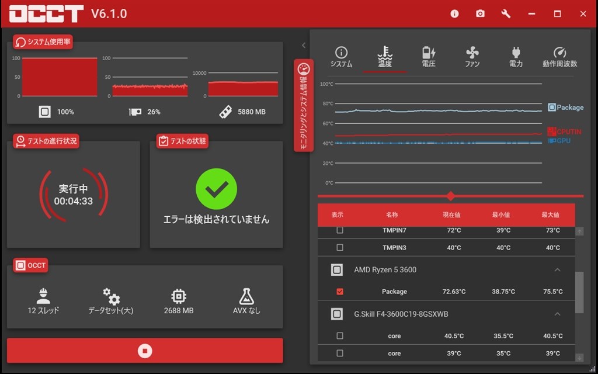Image resolution: width=598 pixels, height=374 pixels.
Task: Click the 実行中 00:04:33 elapsed time indicator
Action: coord(74,195)
